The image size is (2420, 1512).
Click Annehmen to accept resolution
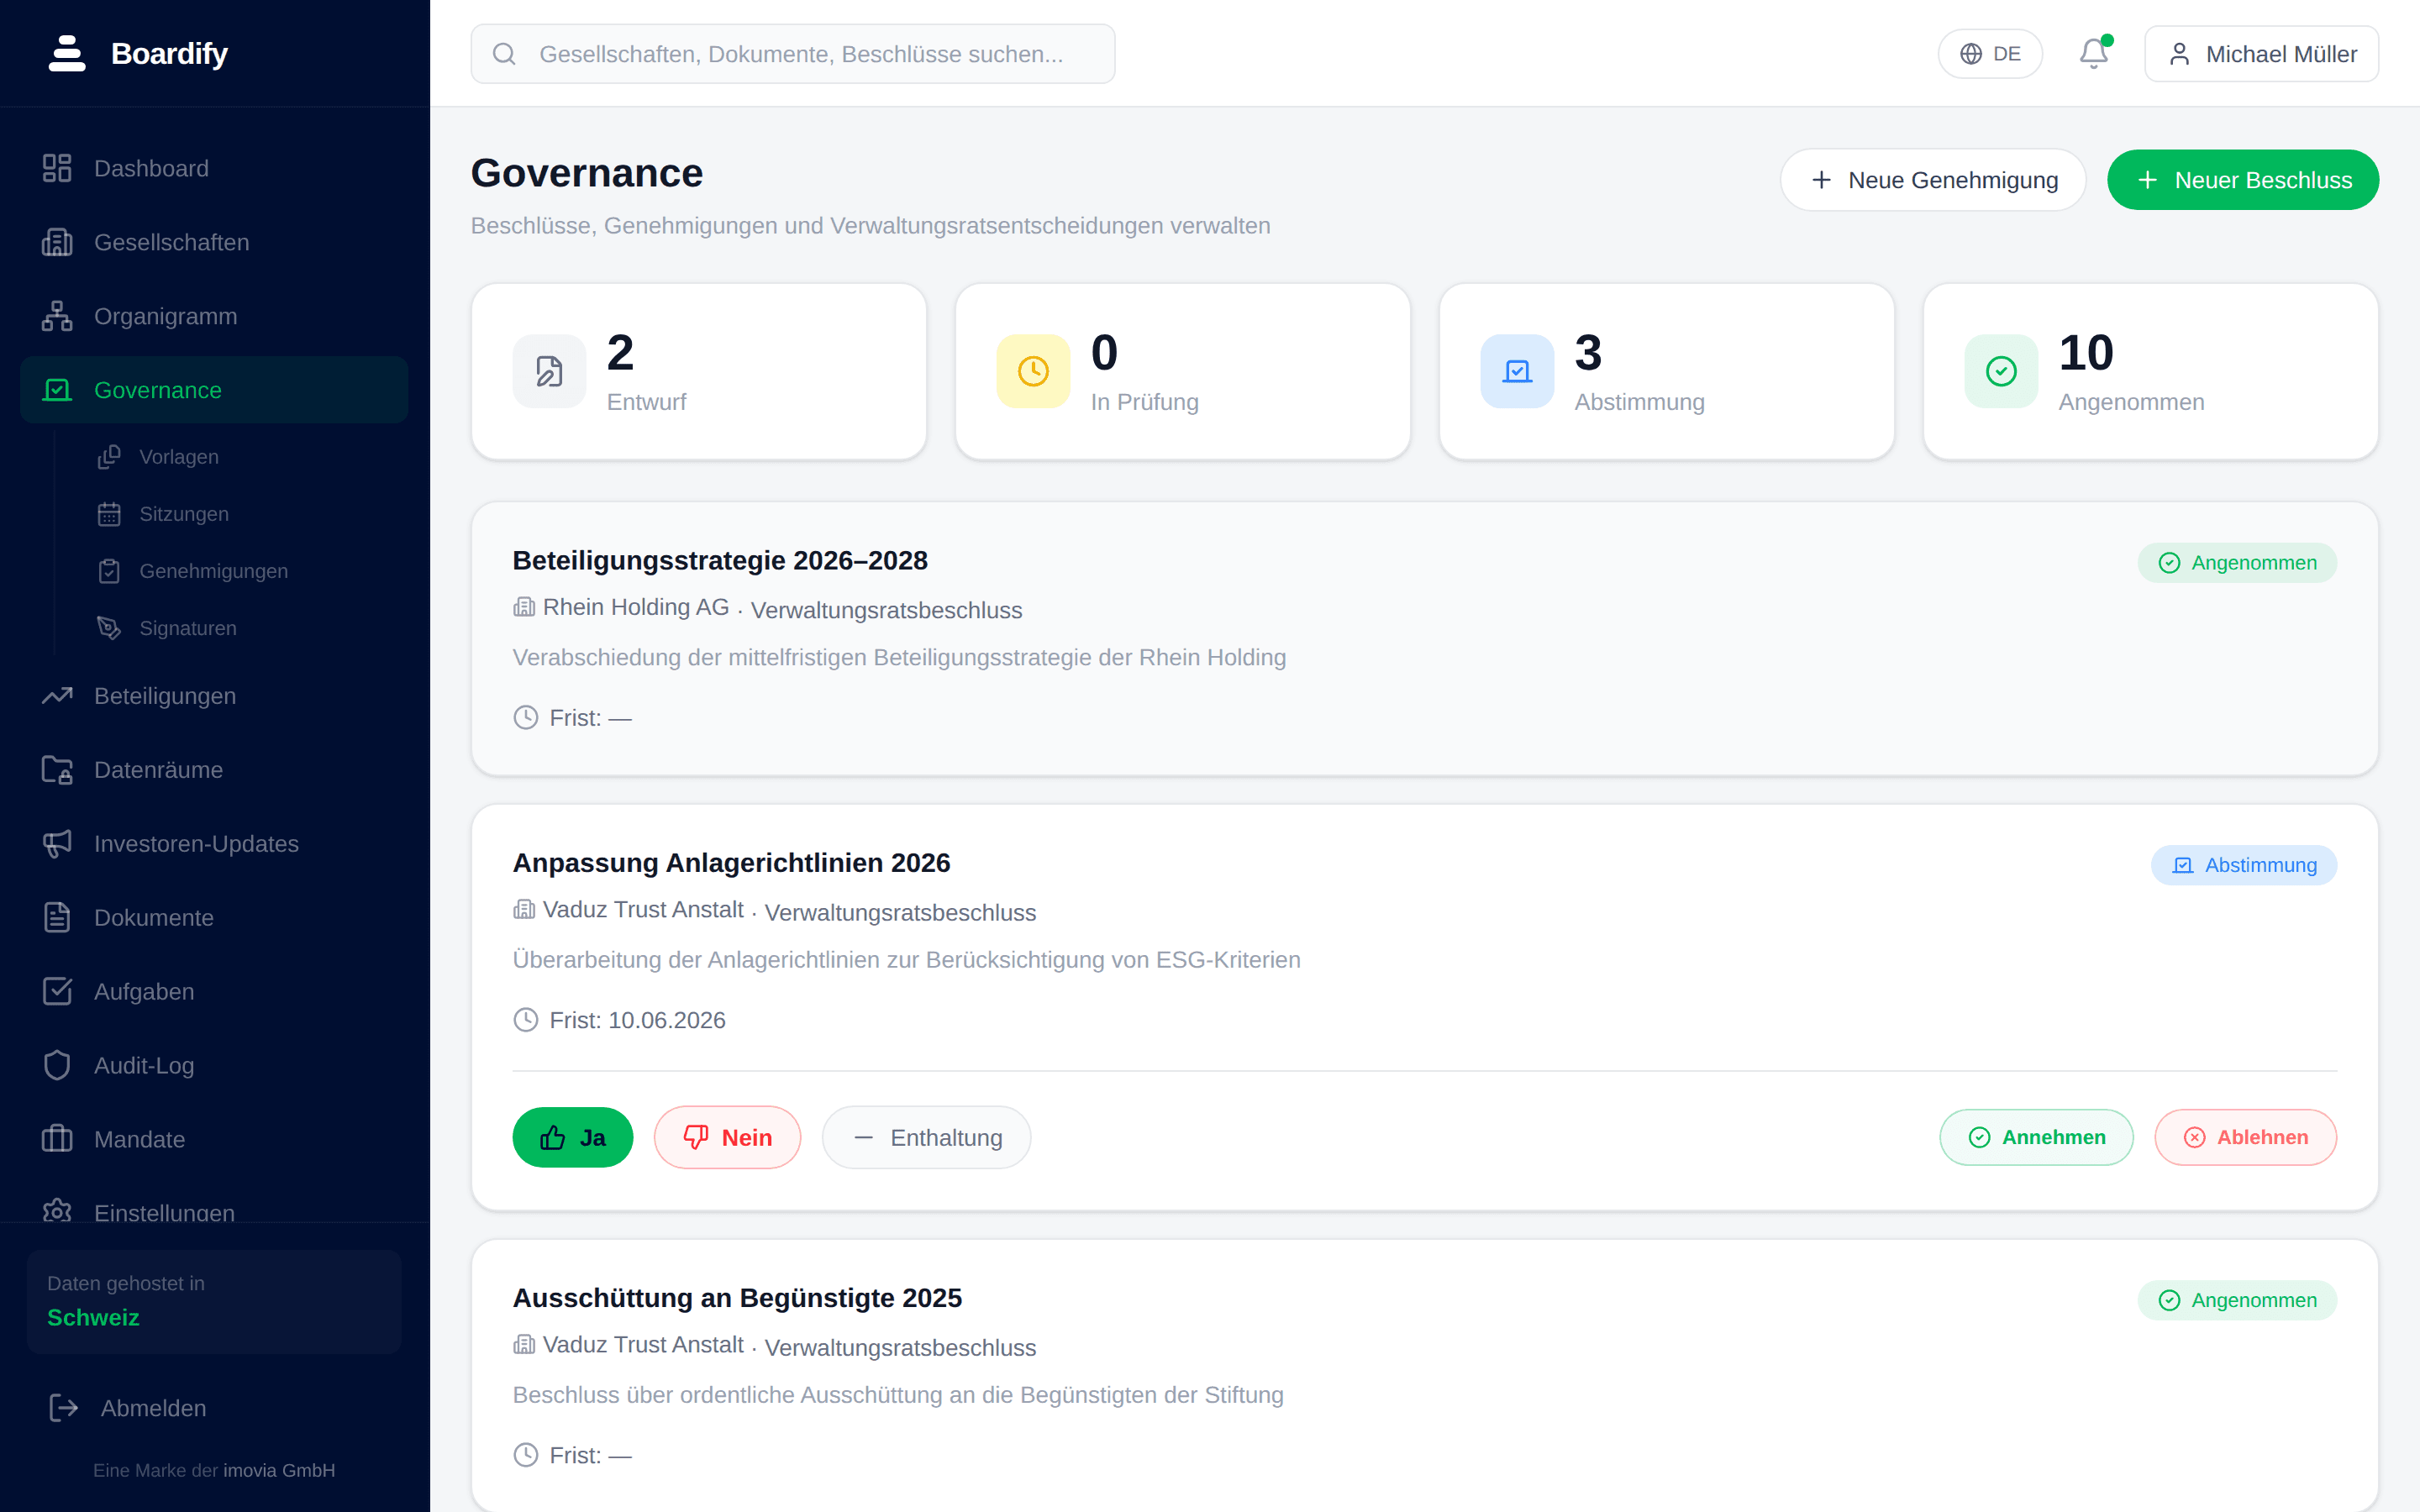(2036, 1137)
